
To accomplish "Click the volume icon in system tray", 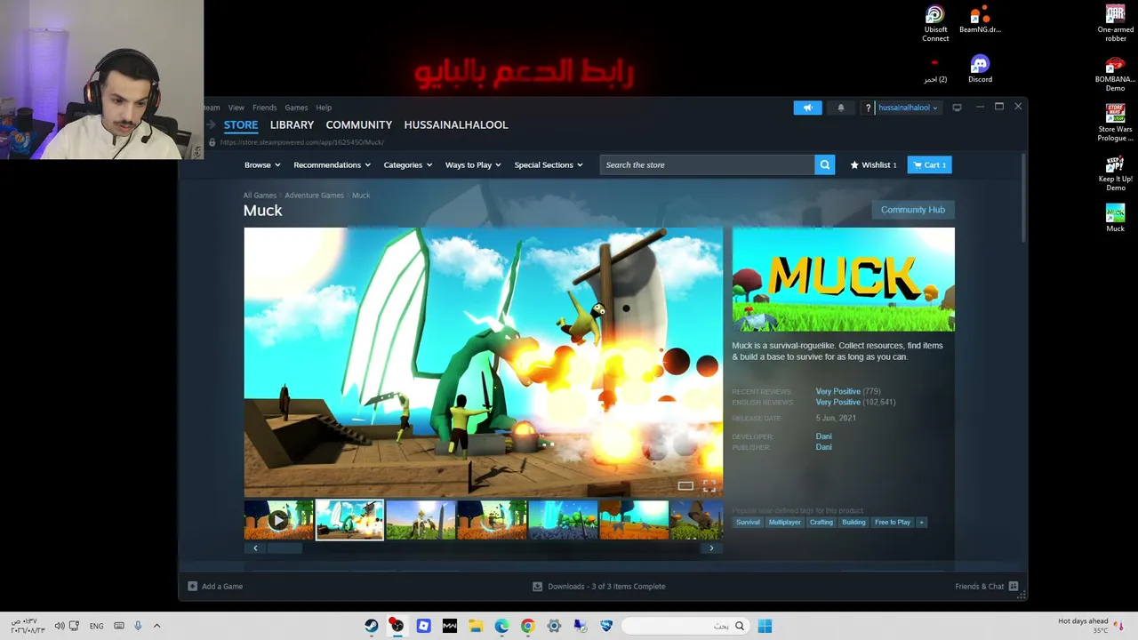I will click(60, 626).
